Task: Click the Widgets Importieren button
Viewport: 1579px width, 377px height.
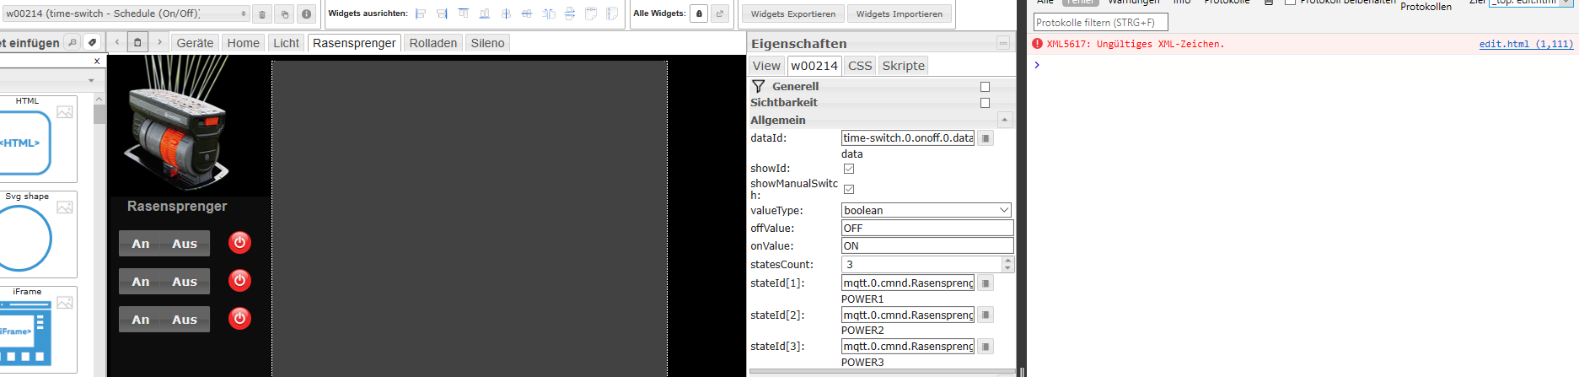Action: [x=900, y=13]
